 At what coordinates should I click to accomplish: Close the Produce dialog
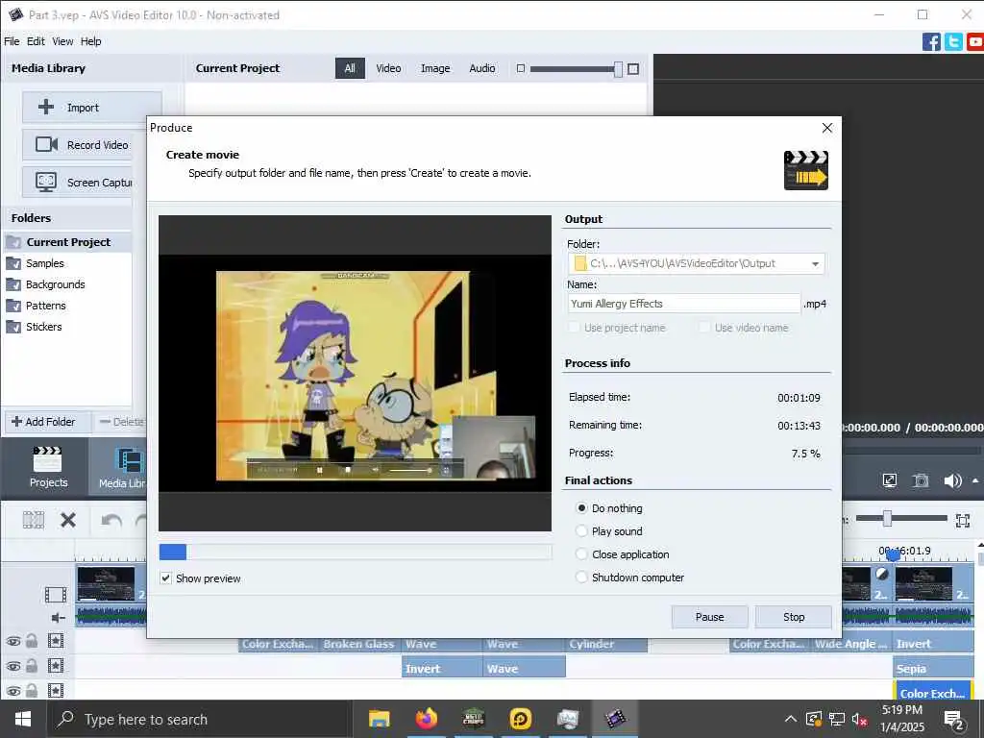click(x=827, y=128)
